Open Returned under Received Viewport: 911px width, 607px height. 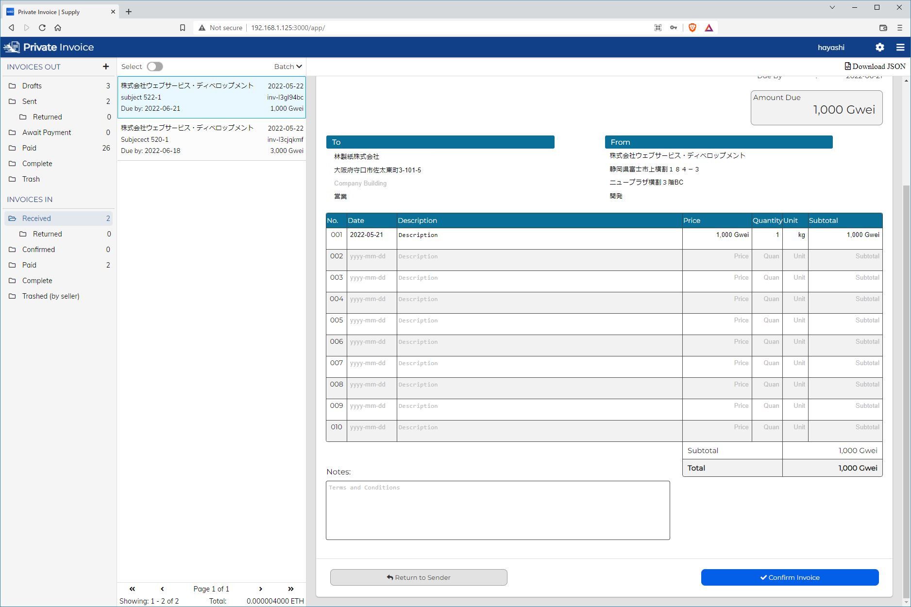point(65,234)
